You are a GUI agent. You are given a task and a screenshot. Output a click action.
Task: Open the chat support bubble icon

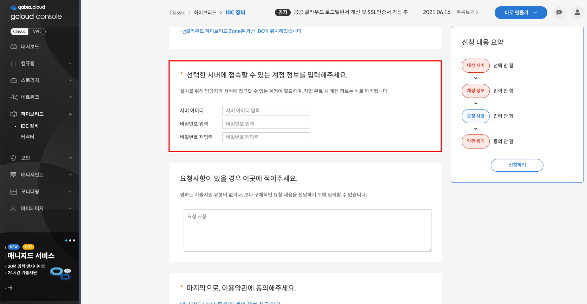click(x=559, y=13)
